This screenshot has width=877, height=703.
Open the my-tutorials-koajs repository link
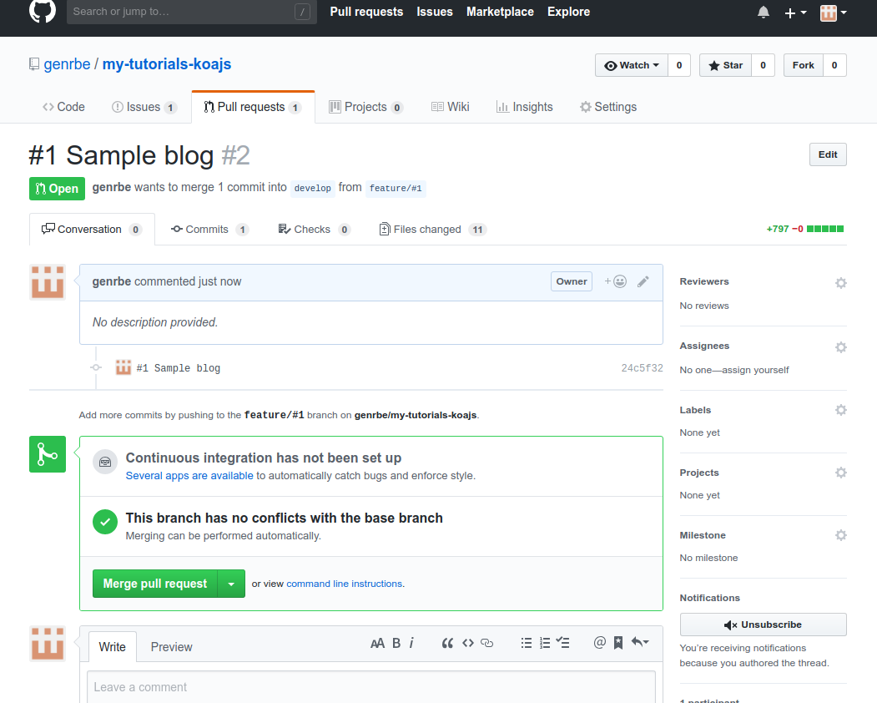pyautogui.click(x=167, y=63)
